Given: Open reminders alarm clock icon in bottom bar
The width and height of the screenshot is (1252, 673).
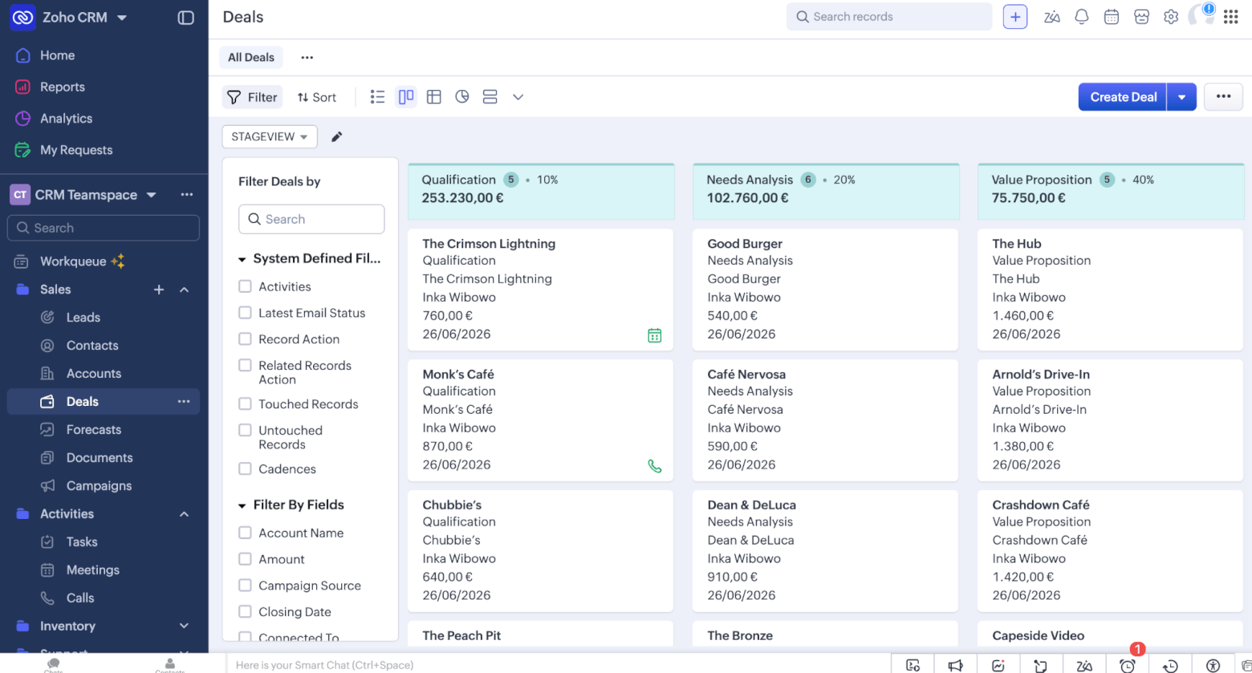Looking at the screenshot, I should point(1128,665).
